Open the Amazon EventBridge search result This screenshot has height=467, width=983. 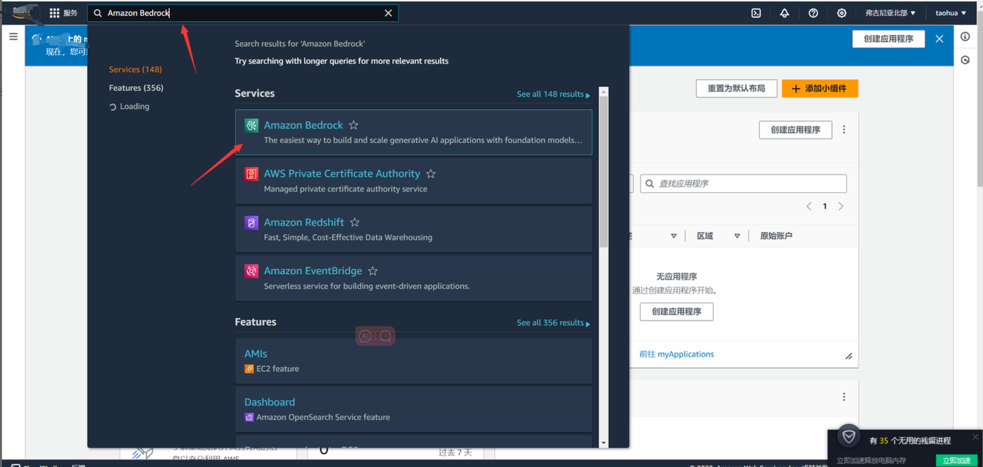click(x=413, y=277)
